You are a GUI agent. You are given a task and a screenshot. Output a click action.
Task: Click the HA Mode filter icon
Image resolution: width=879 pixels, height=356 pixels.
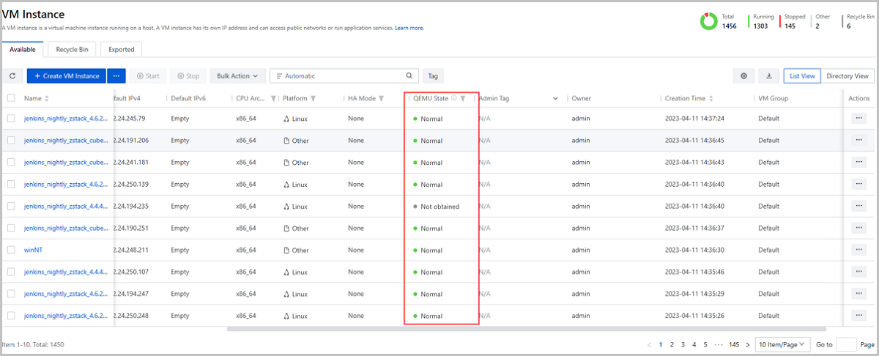coord(381,98)
